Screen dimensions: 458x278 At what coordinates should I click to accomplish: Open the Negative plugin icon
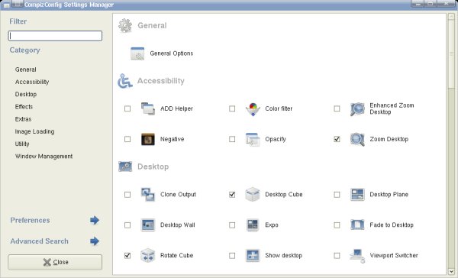[x=148, y=139]
